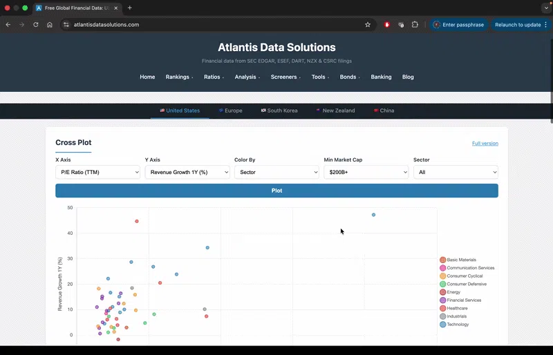Open the Banking page
Image resolution: width=553 pixels, height=355 pixels.
(381, 77)
